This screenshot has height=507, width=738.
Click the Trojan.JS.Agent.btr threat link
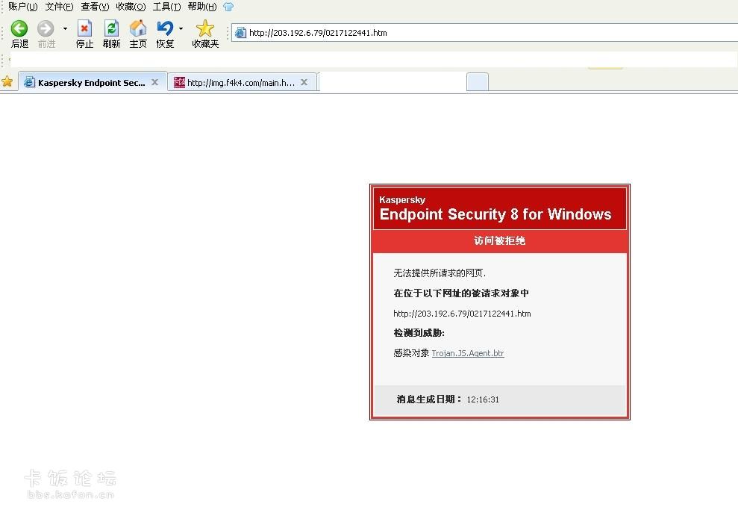(468, 354)
